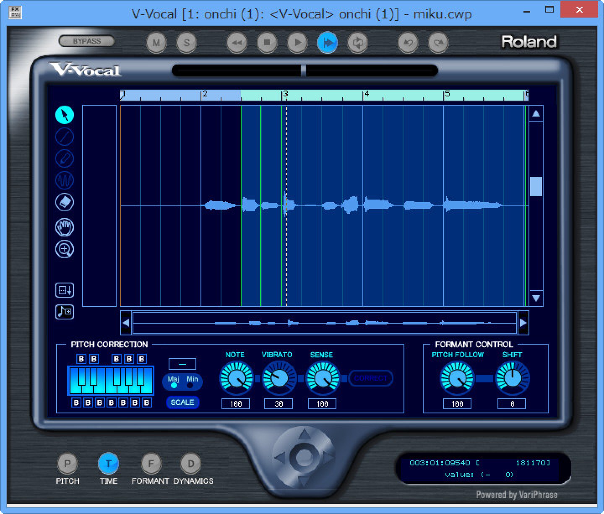Select the Min scale radio button
Viewport: 604px width, 514px height.
(x=190, y=385)
